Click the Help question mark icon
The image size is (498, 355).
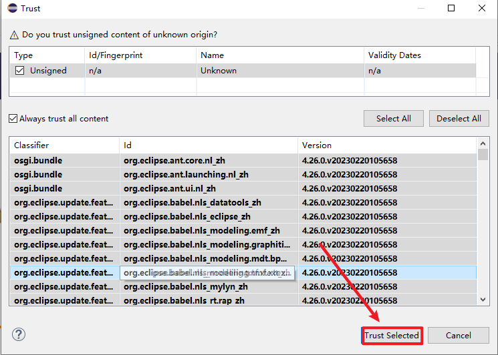19,334
